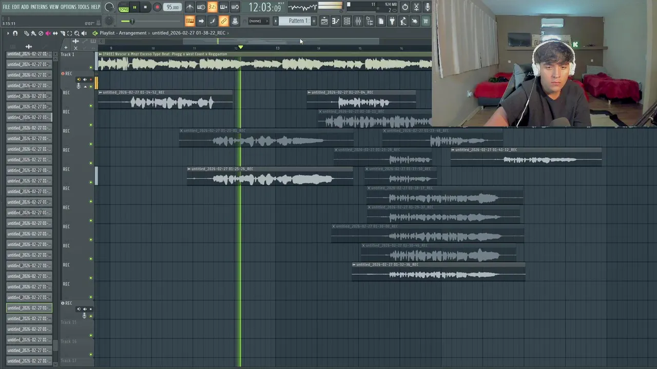Open the TOOLS menu
The width and height of the screenshot is (657, 369).
83,7
